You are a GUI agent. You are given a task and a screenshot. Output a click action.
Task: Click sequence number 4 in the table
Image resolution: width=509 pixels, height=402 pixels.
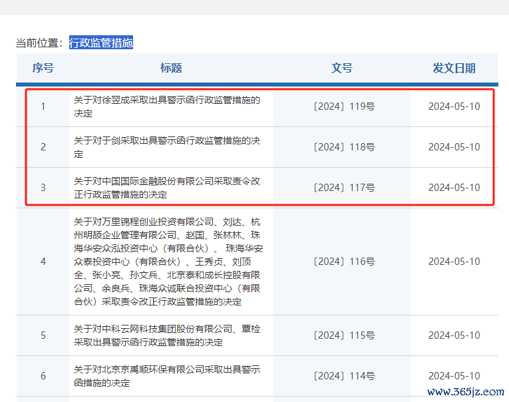click(43, 262)
